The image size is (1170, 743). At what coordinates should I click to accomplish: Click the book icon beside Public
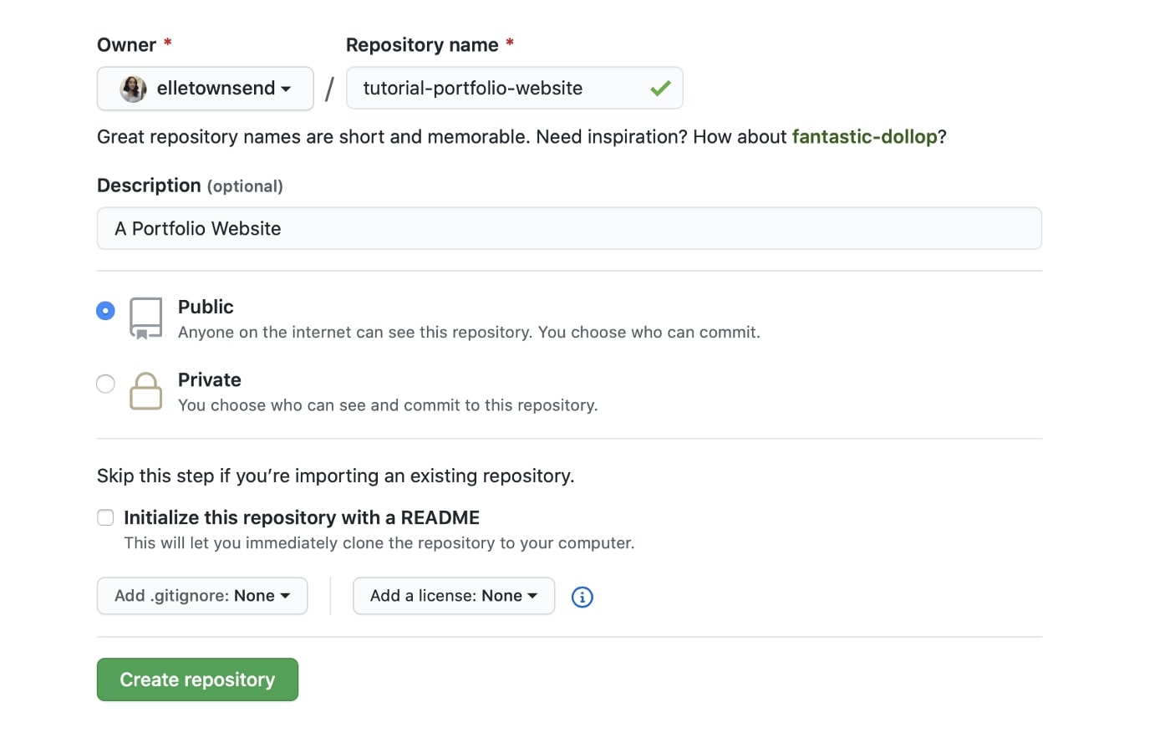tap(145, 318)
